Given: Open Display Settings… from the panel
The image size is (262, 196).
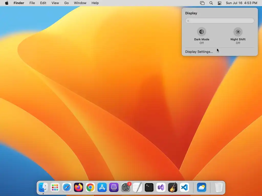Looking at the screenshot, I should (199, 52).
